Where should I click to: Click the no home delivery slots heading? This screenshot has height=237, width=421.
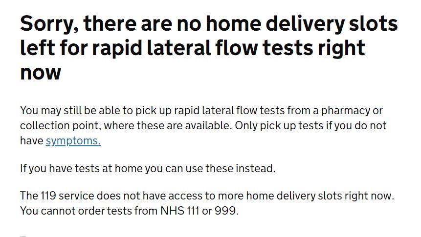click(x=209, y=48)
